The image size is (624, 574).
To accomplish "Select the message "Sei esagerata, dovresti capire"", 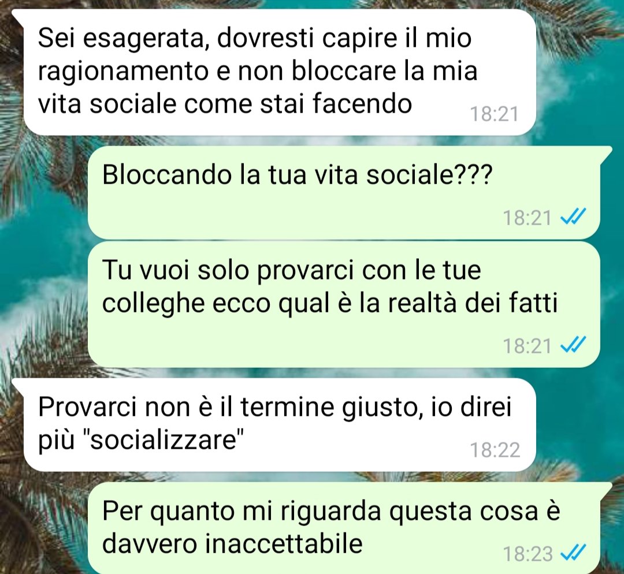I will coord(280,72).
